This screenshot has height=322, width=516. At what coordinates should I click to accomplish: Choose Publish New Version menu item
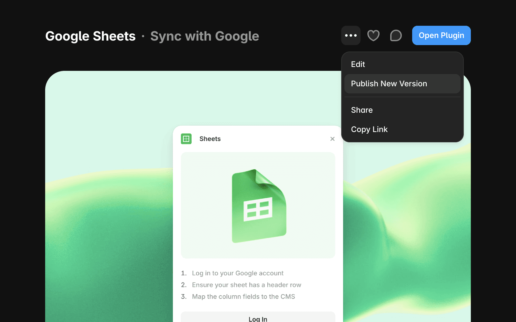pos(402,84)
